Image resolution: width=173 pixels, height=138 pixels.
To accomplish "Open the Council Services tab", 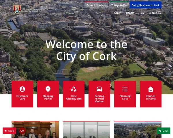I will (x=96, y=5).
